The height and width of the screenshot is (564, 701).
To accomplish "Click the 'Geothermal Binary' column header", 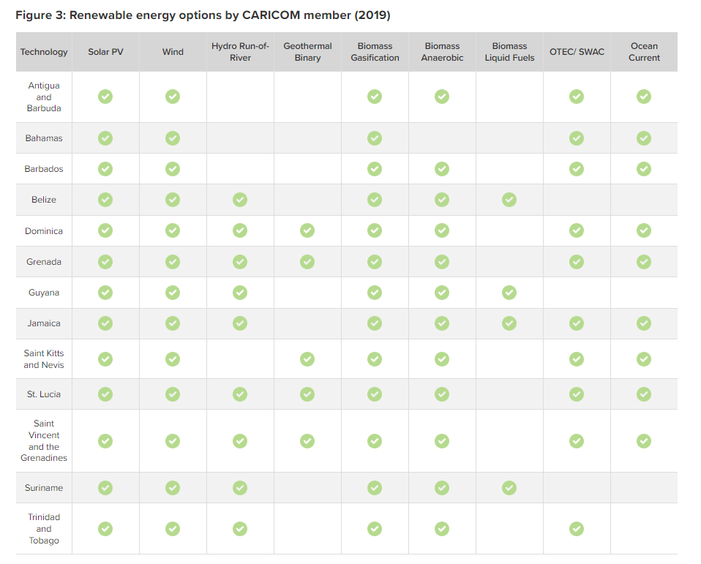I will 307,52.
